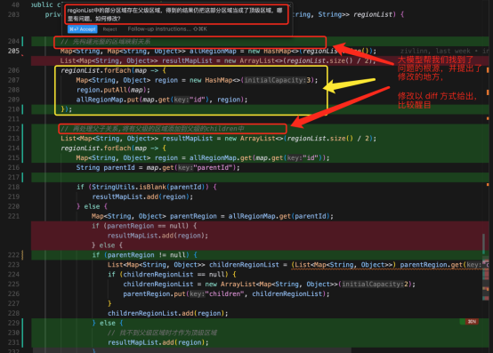493x353 pixels.
Task: Click the green accept-hunk button beside ⌘N
Action: [x=463, y=321]
